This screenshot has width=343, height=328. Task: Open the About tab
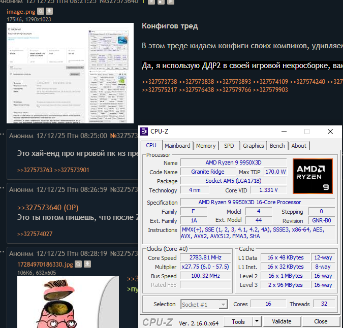pyautogui.click(x=299, y=146)
